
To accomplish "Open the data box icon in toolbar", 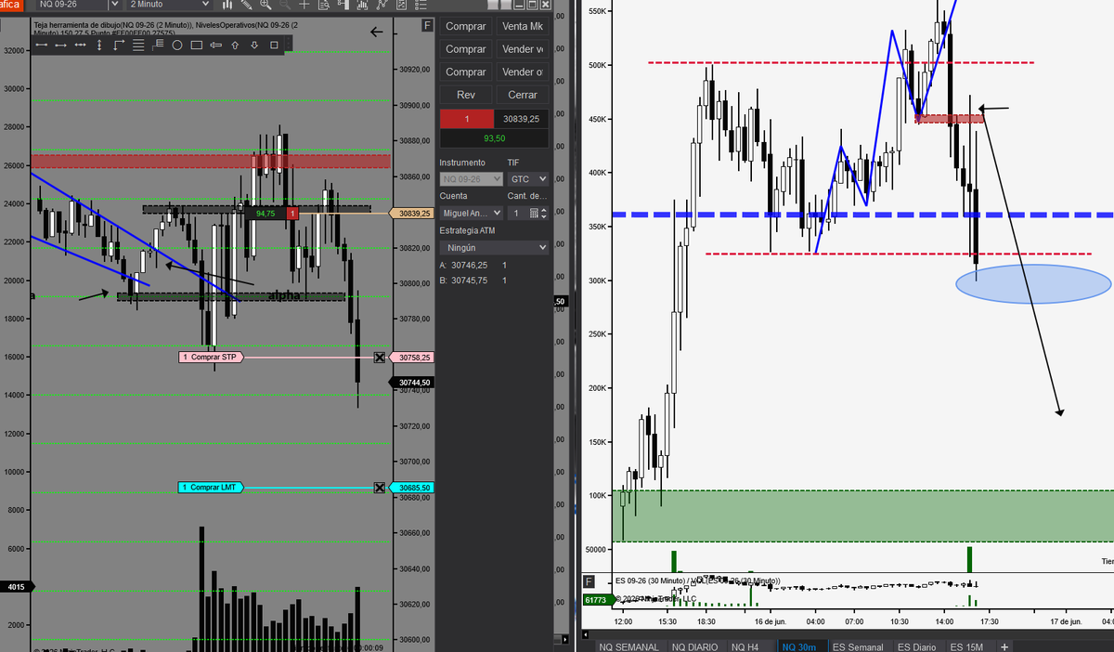I will (x=323, y=5).
